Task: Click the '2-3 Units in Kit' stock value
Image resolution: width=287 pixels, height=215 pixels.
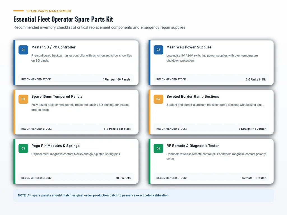Action: (256, 80)
